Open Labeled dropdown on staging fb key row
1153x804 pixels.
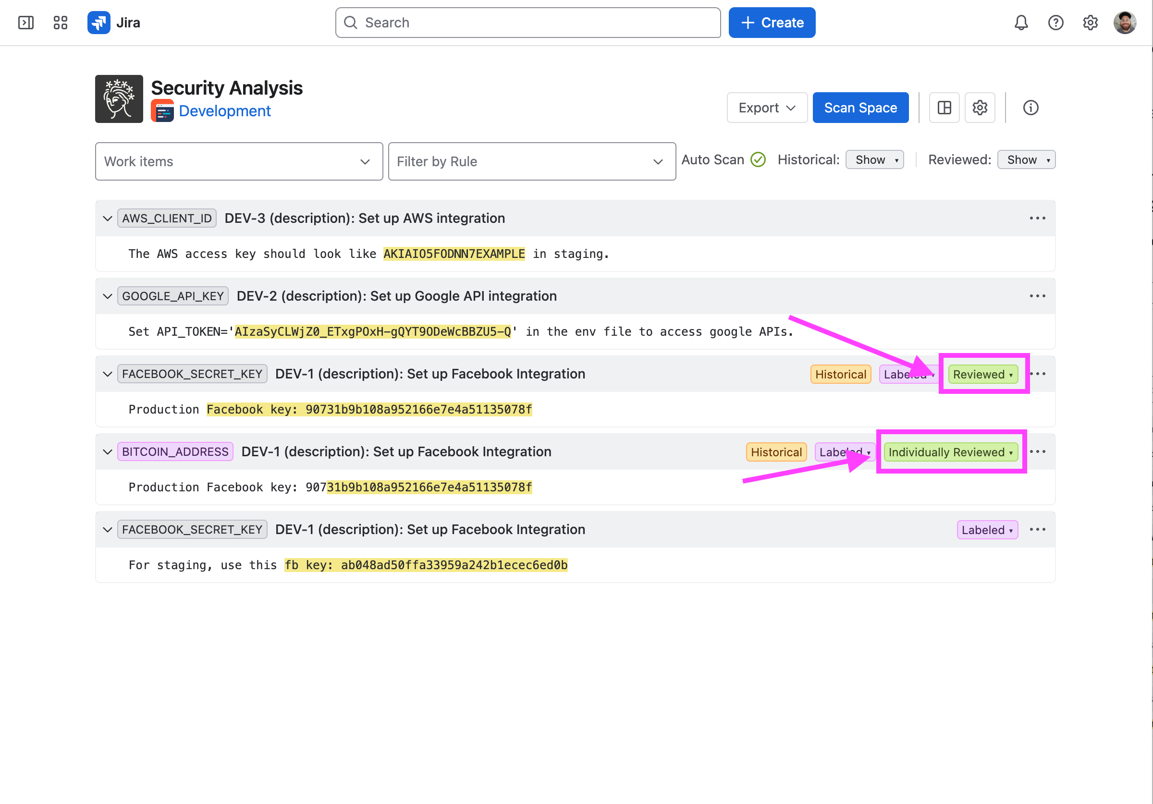987,530
